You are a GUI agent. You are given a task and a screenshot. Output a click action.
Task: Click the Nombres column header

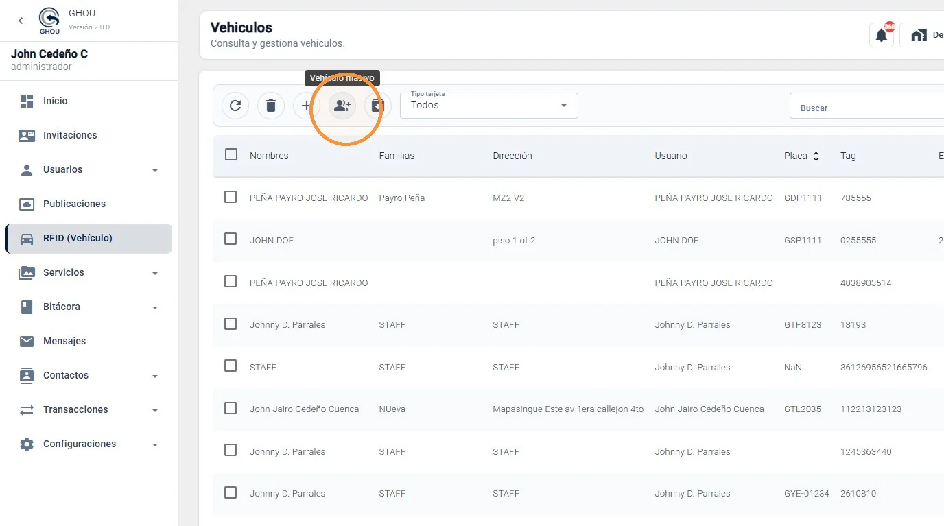click(x=269, y=156)
